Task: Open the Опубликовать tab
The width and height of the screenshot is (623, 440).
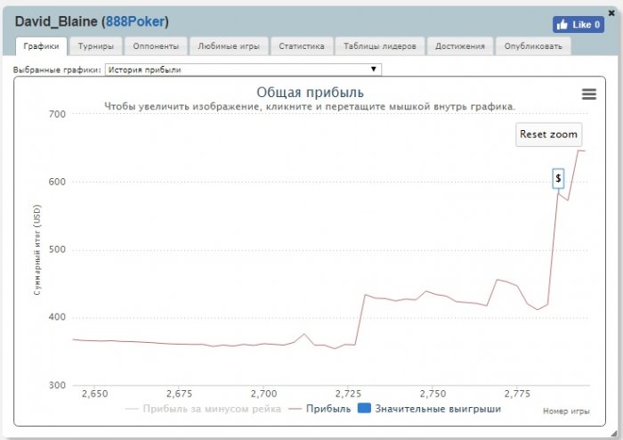Action: (533, 46)
